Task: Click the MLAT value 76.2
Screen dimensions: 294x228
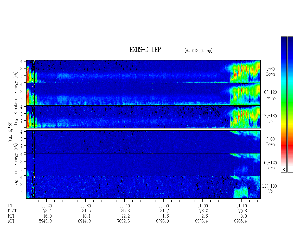Action: pyautogui.click(x=203, y=211)
